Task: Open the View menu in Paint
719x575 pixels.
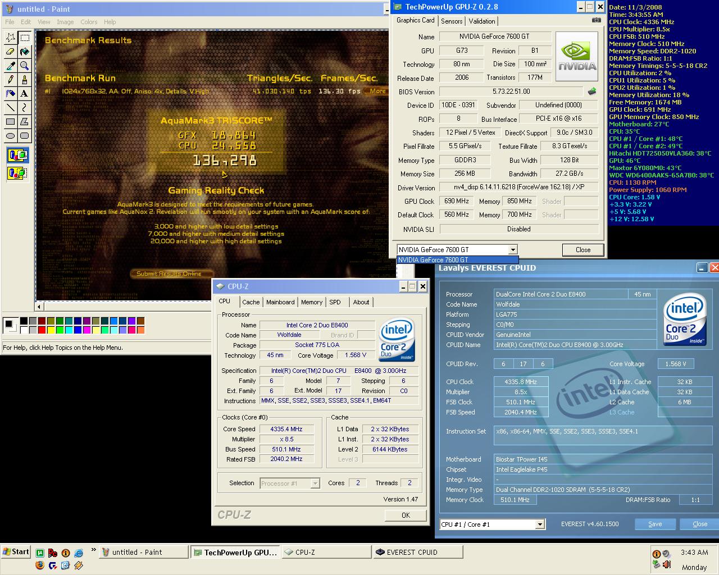Action: (44, 22)
